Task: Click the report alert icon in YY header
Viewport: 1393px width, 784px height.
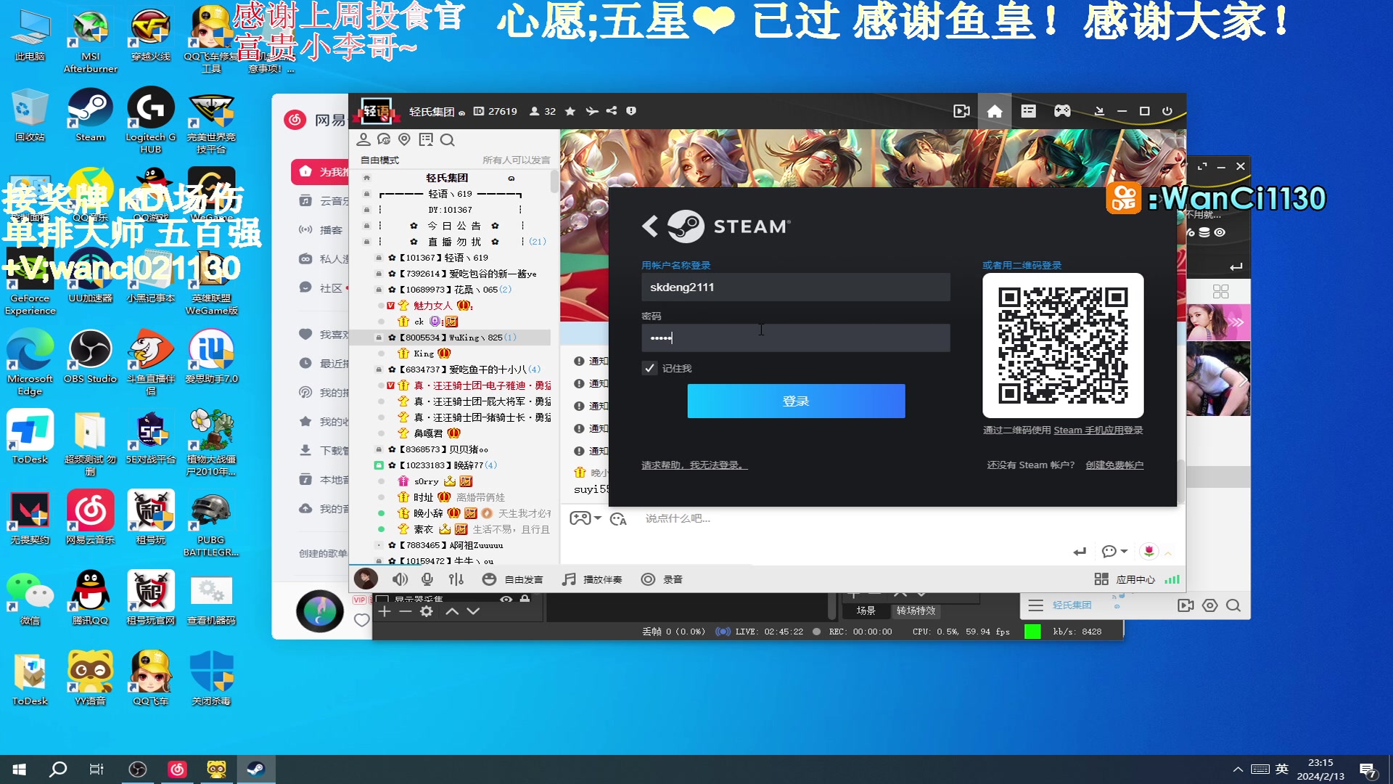Action: [x=631, y=111]
